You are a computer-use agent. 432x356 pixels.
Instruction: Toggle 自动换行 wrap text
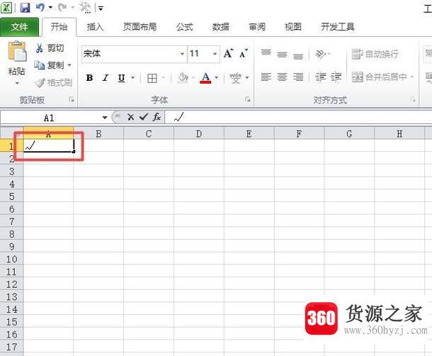(x=375, y=54)
